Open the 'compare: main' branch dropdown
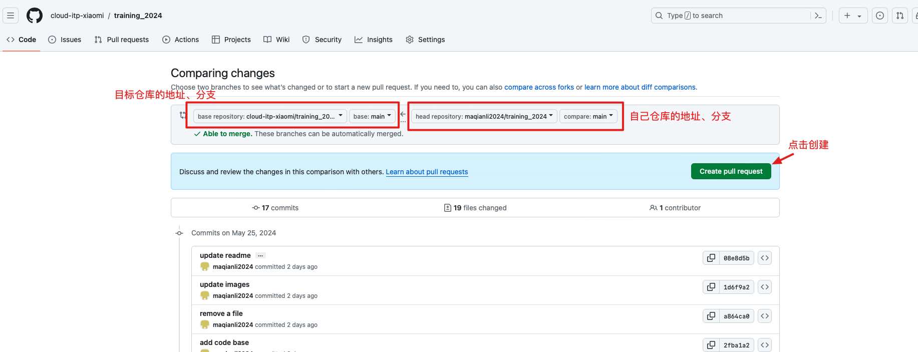Image resolution: width=918 pixels, height=352 pixels. pyautogui.click(x=588, y=116)
